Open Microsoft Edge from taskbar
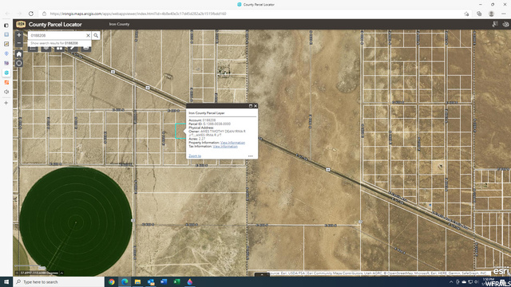The width and height of the screenshot is (511, 287). tap(125, 281)
